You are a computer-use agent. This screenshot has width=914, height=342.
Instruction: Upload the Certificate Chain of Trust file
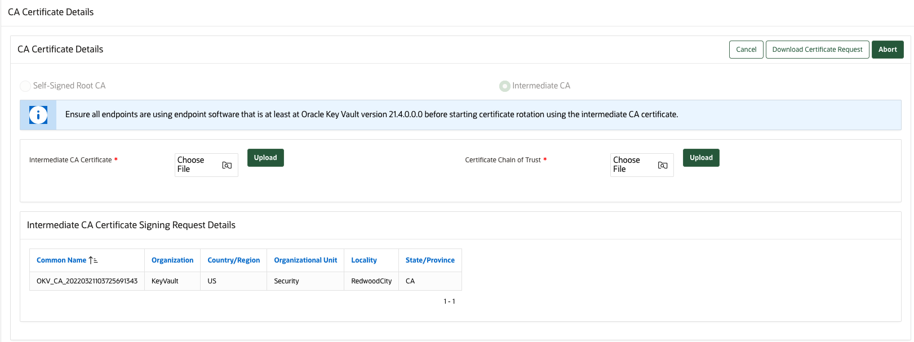coord(701,157)
